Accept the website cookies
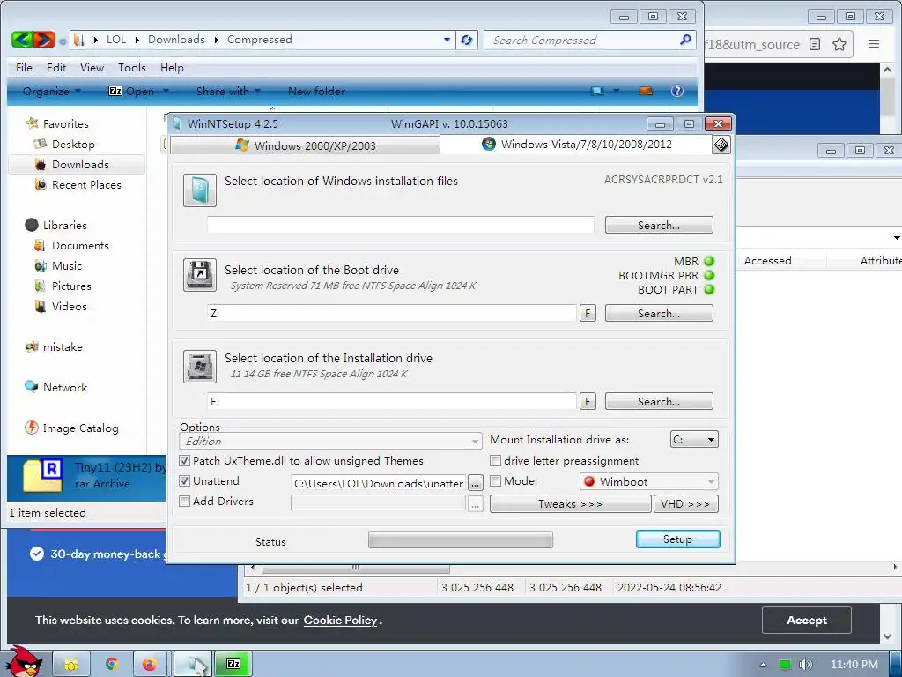The width and height of the screenshot is (902, 677). point(807,620)
